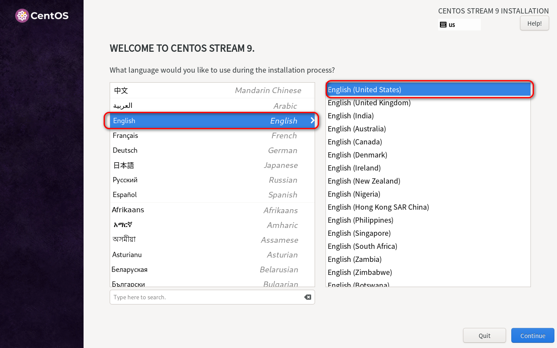Pick English (Denmark) locale
The image size is (557, 348).
(x=428, y=155)
